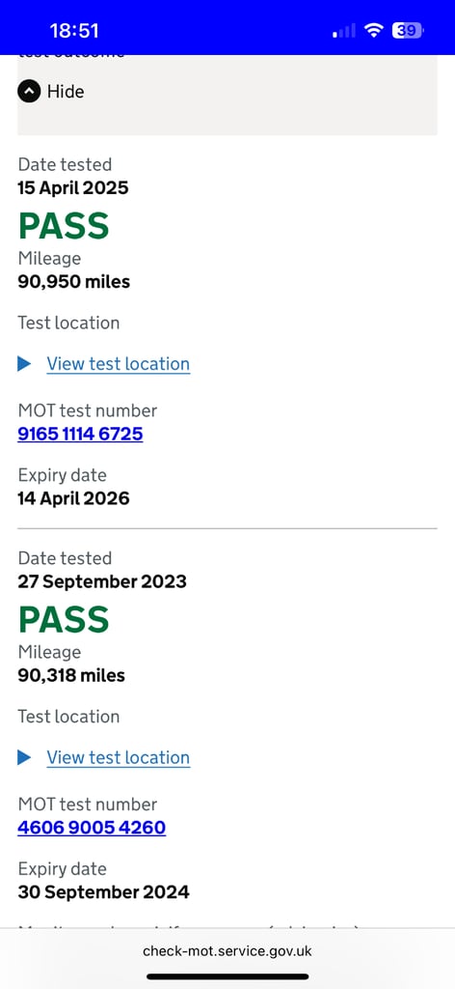Collapse section using the Hide chevron icon

(29, 92)
